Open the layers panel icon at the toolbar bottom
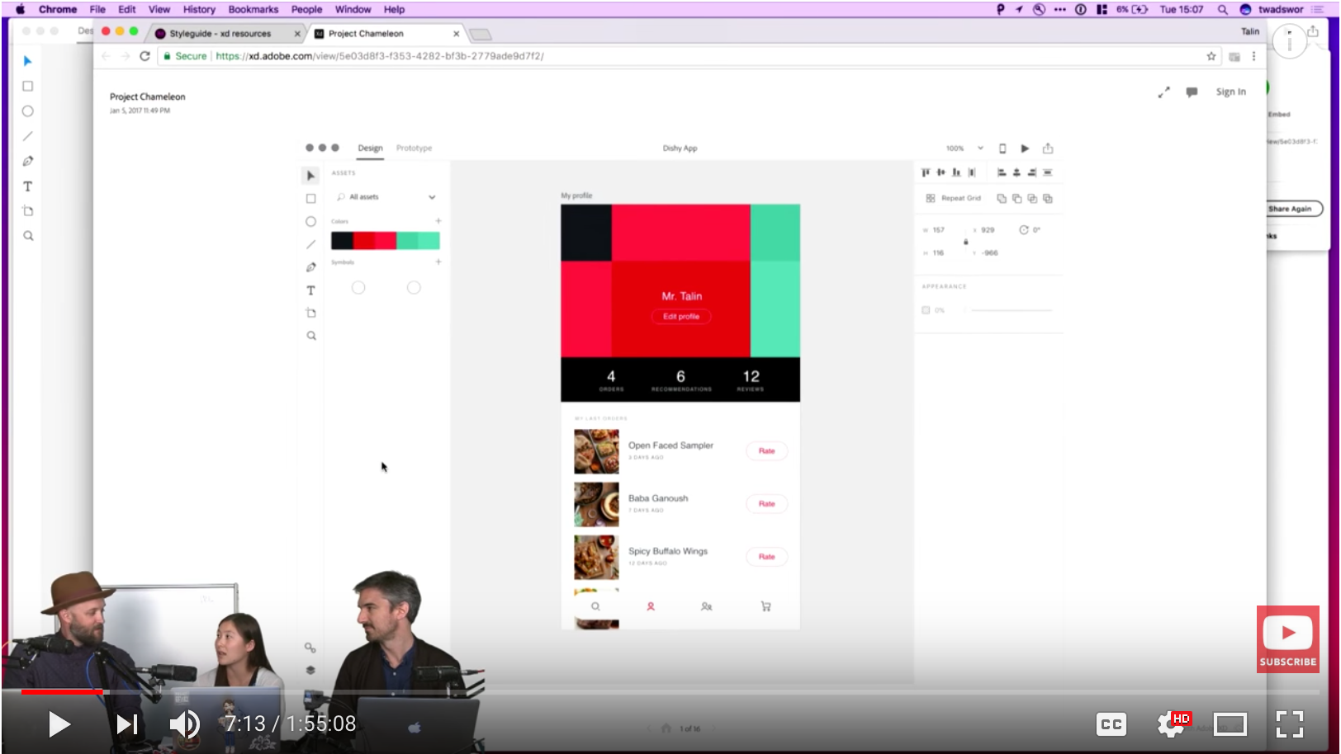1341x754 pixels. pos(310,670)
